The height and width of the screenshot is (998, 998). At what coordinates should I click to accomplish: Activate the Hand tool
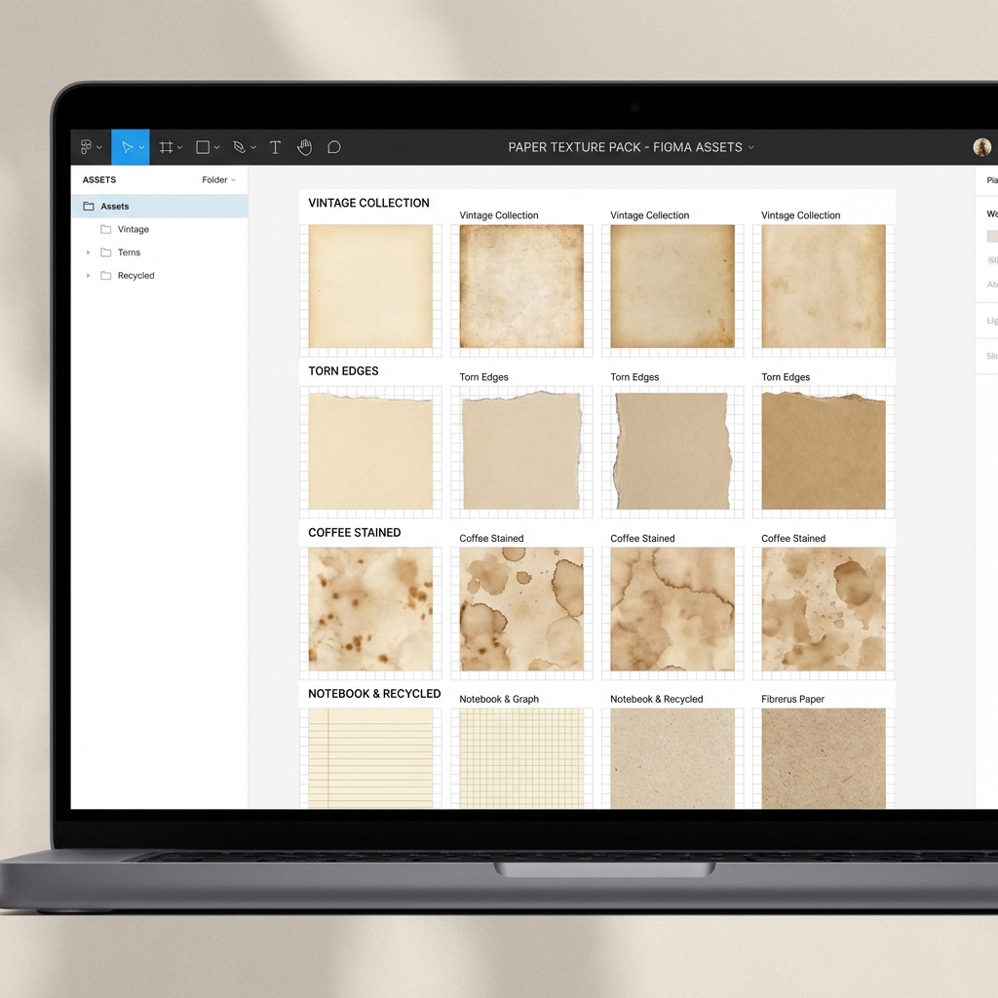(304, 147)
